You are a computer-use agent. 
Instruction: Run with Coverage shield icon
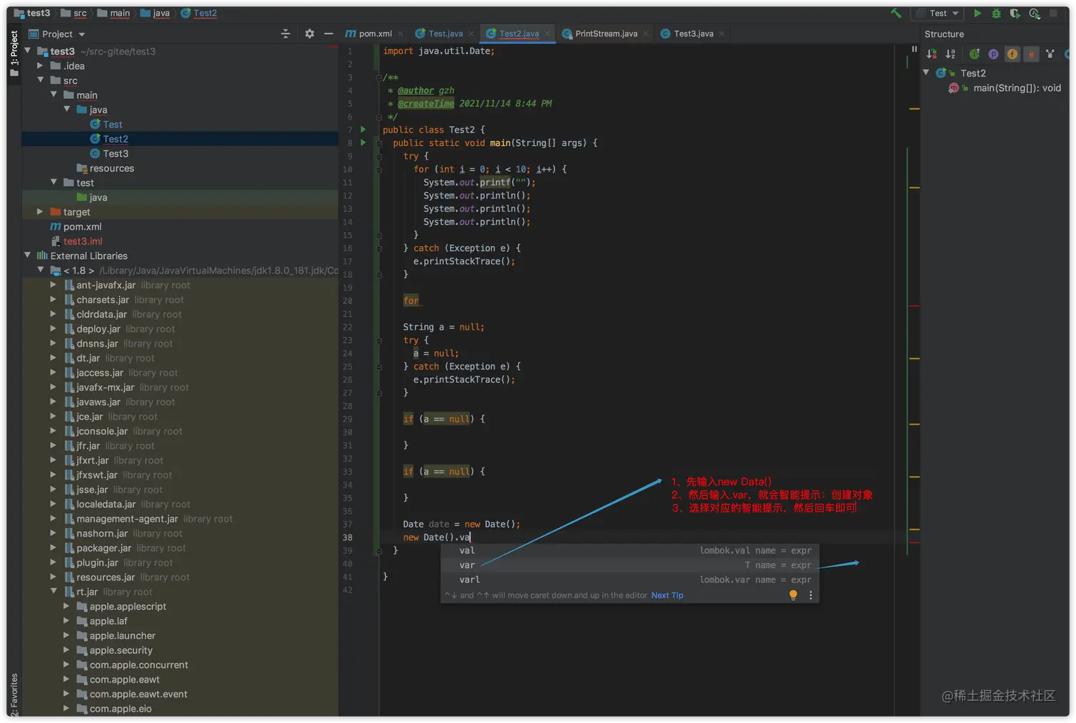tap(1015, 13)
